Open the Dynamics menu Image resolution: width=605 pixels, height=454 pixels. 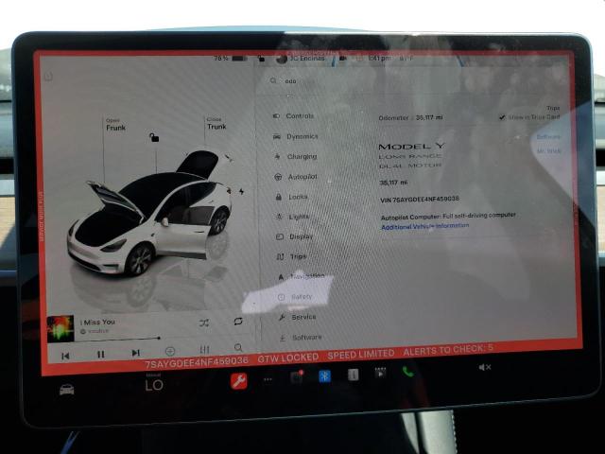295,136
